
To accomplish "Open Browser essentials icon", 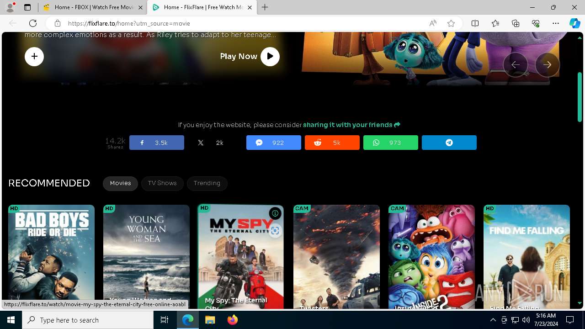I will tap(536, 23).
